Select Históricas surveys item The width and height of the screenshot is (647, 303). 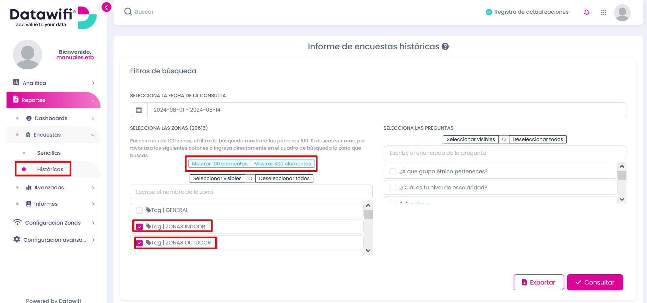pyautogui.click(x=50, y=169)
